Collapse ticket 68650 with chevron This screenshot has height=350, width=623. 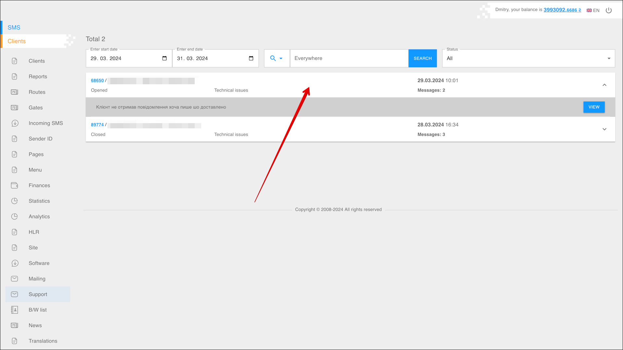point(604,85)
